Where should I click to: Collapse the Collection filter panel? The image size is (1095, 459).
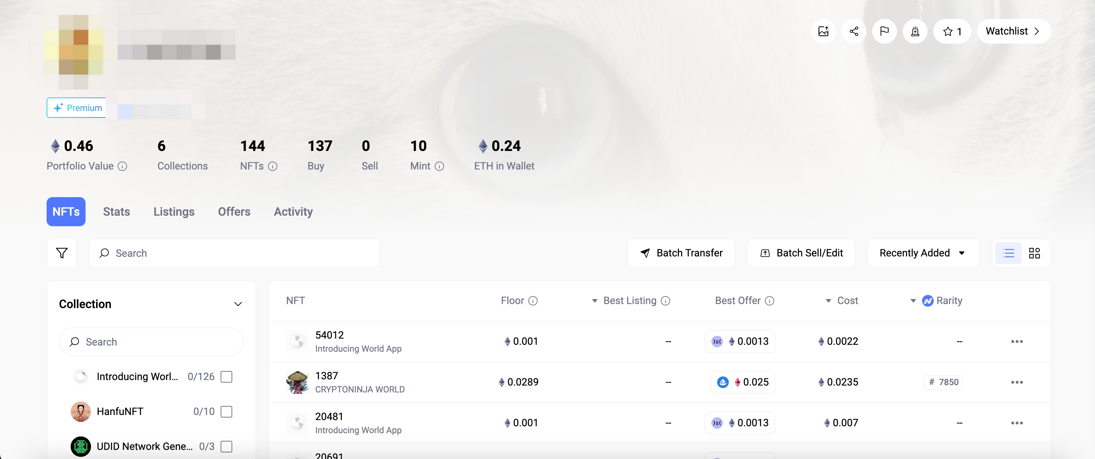pos(238,304)
